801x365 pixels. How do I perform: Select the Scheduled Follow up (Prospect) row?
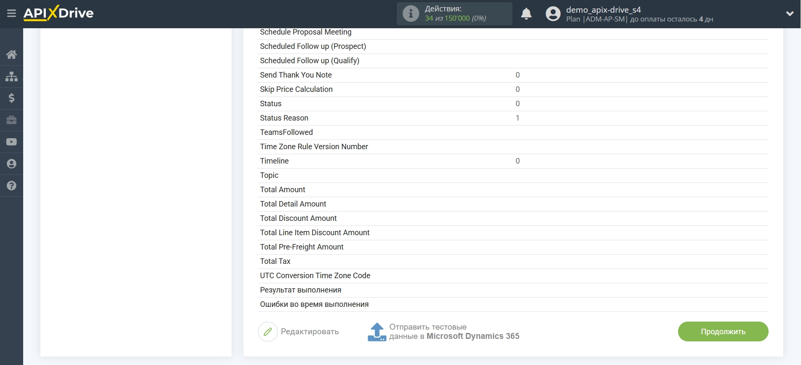(513, 47)
